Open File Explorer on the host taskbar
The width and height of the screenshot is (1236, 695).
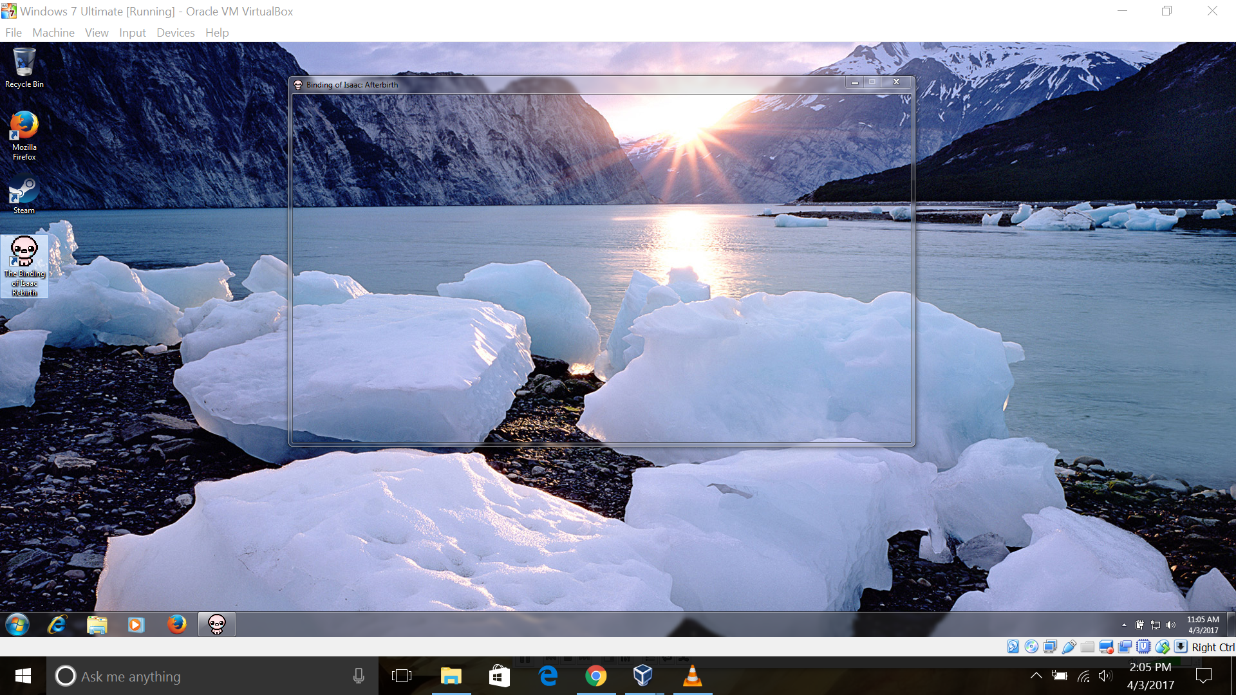pos(451,676)
